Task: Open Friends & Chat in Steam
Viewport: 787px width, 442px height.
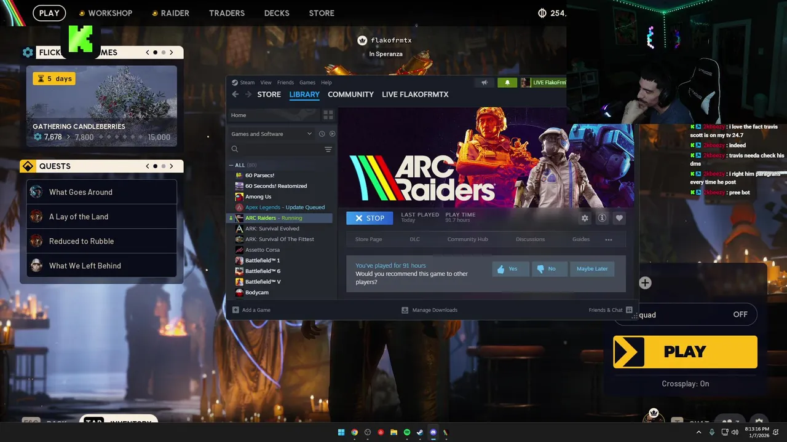Action: [x=611, y=310]
